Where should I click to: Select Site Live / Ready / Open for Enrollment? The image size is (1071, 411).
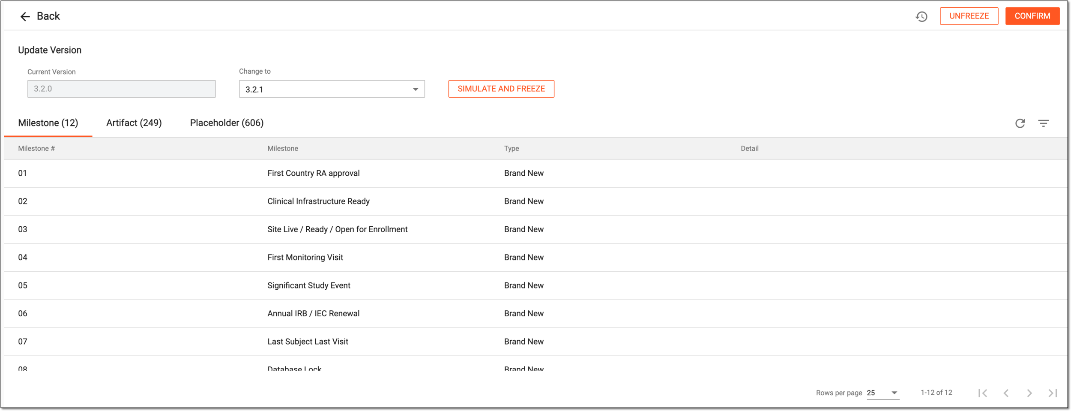338,230
